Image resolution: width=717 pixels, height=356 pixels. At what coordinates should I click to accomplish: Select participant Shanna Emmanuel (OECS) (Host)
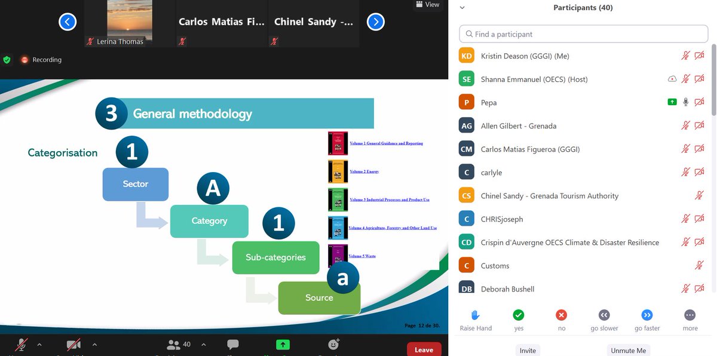click(x=583, y=79)
